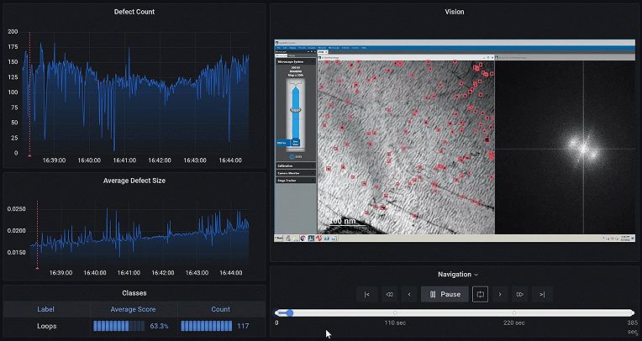Image resolution: width=642 pixels, height=341 pixels.
Task: Click the fast-forward double-arrow button
Action: click(520, 294)
